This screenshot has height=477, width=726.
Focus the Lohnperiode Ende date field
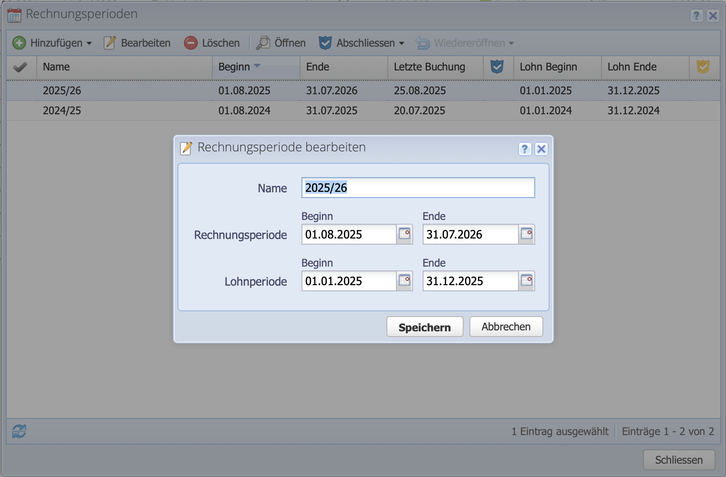tap(471, 281)
